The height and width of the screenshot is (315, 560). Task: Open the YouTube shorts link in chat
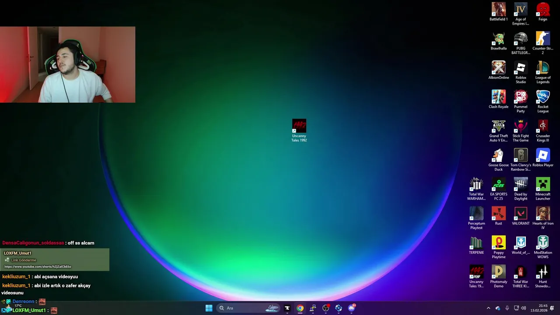coord(38,266)
